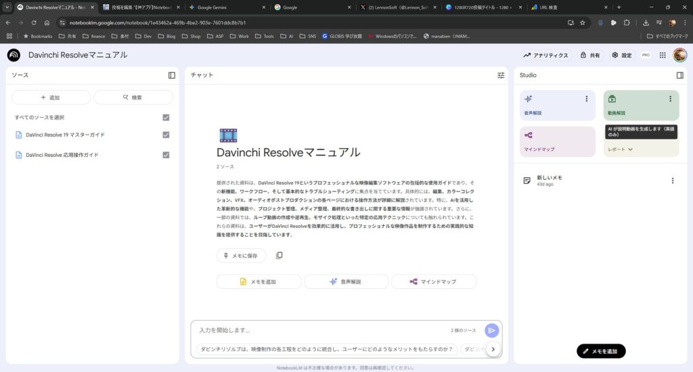This screenshot has width=693, height=372.
Task: Click the 音声解説 waveform icon in Studio
Action: [528, 99]
